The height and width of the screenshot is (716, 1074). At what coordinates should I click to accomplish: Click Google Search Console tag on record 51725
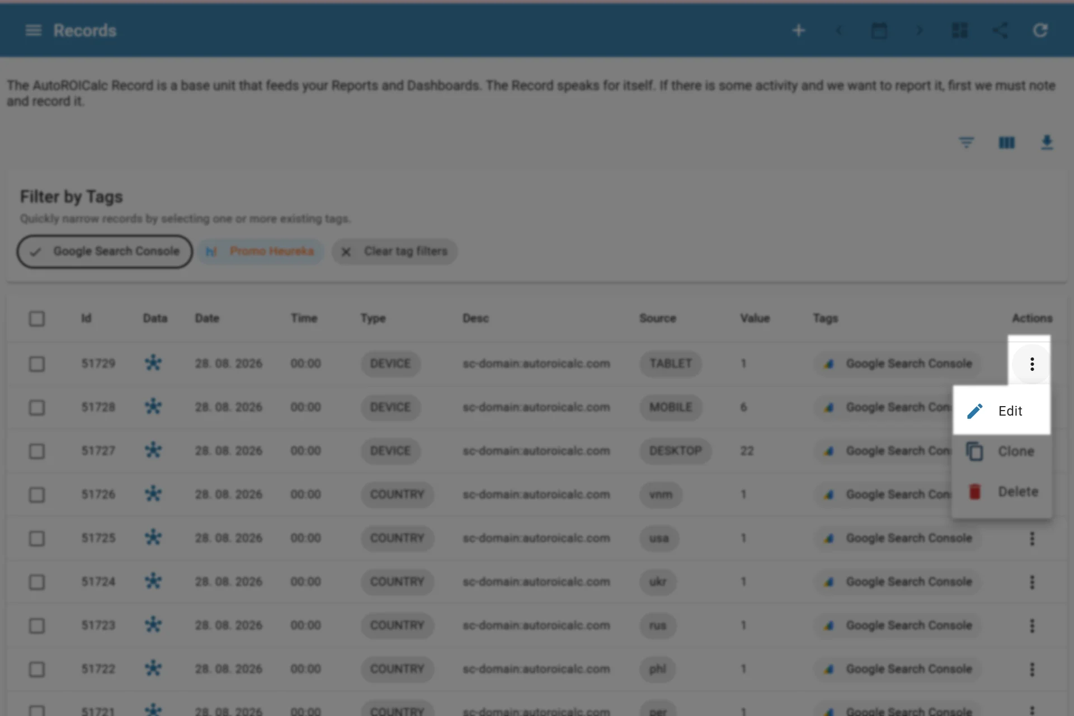(898, 538)
